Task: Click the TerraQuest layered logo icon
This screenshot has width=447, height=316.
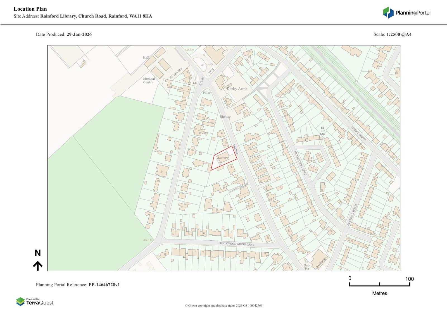Action: click(x=20, y=301)
